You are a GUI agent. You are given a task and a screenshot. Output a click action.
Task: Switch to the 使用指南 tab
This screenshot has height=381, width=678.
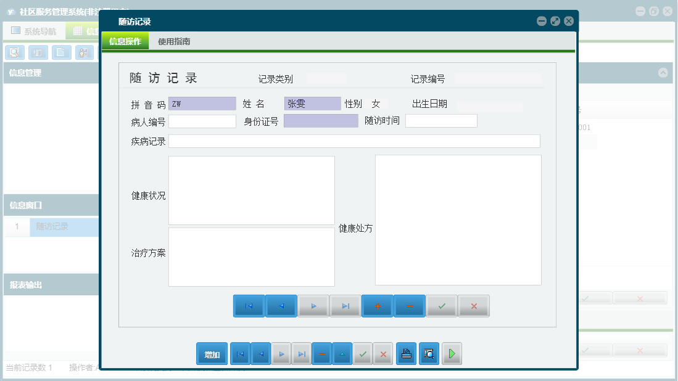(x=173, y=42)
